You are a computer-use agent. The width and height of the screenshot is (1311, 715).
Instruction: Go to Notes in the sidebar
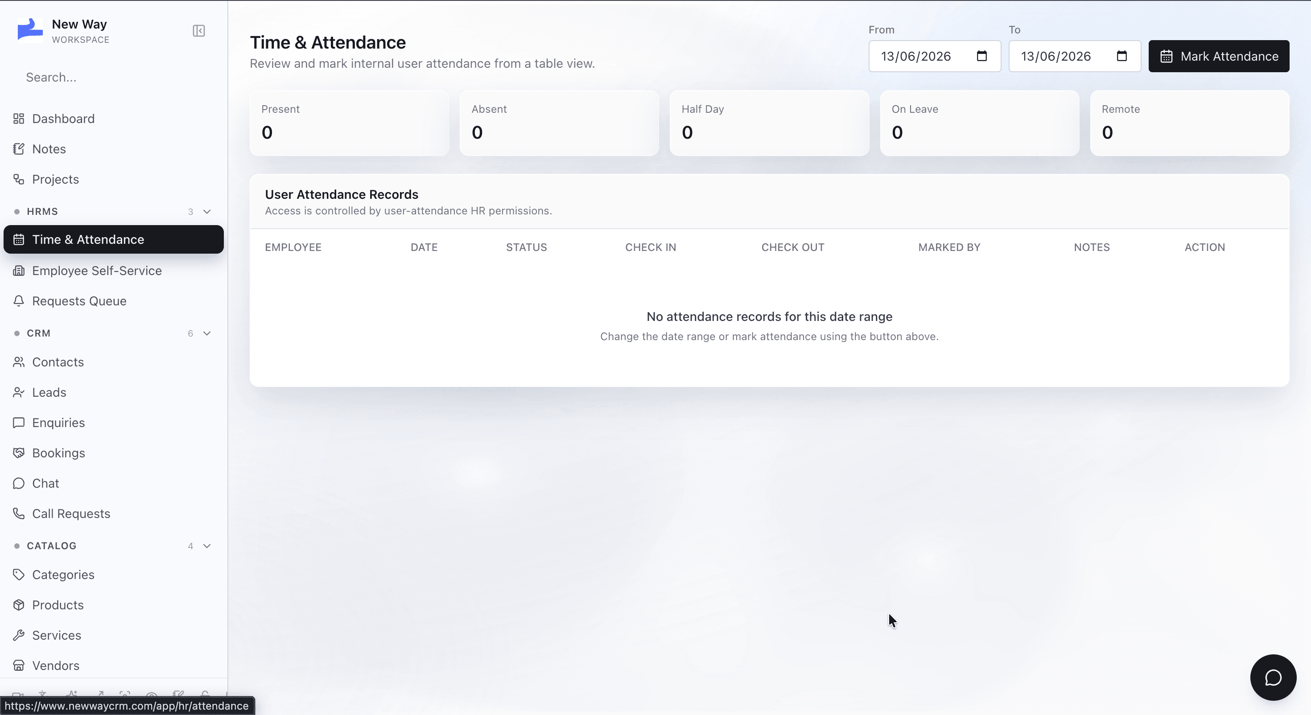point(114,149)
